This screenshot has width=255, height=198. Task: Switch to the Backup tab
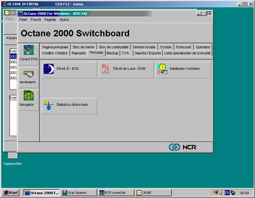112,53
